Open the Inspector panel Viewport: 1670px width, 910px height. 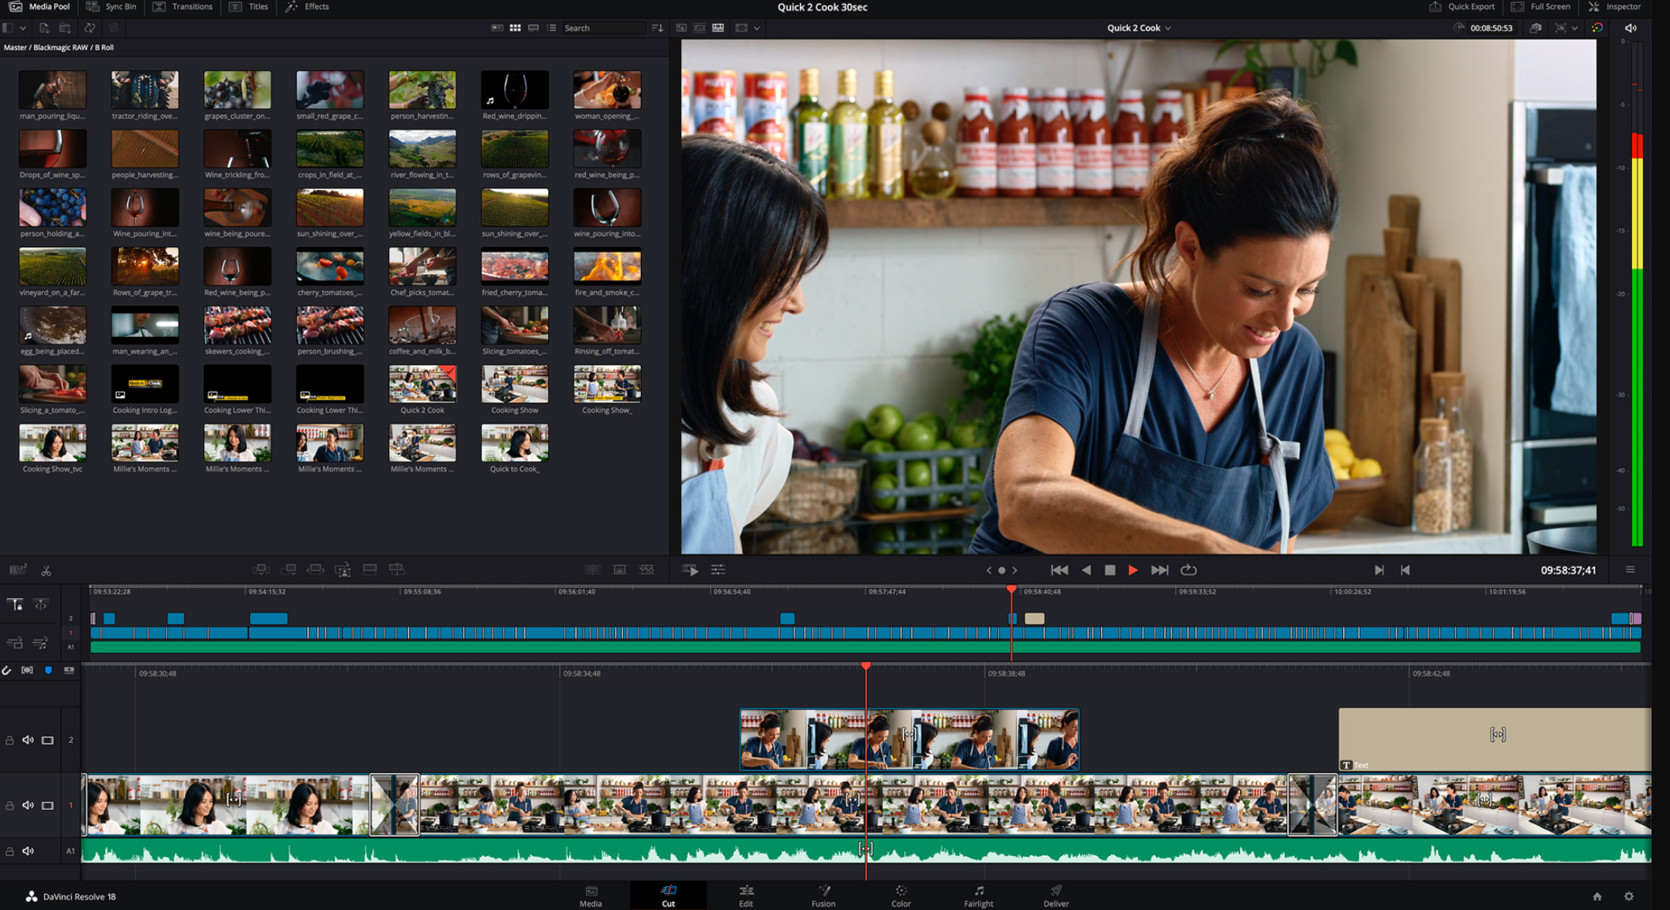point(1615,6)
